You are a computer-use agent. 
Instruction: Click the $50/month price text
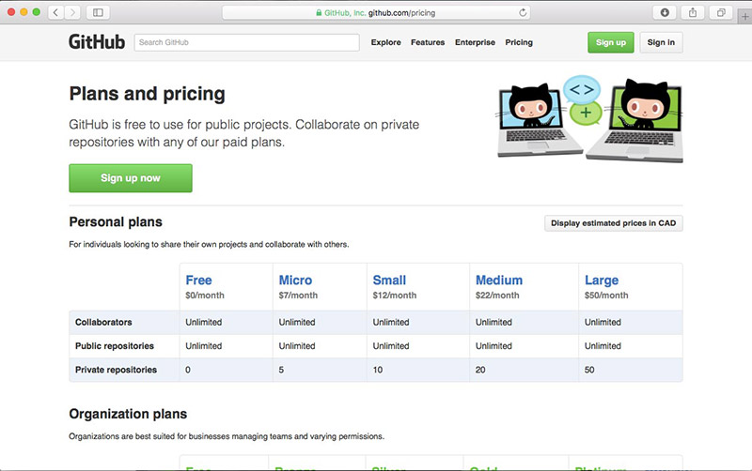pos(606,296)
